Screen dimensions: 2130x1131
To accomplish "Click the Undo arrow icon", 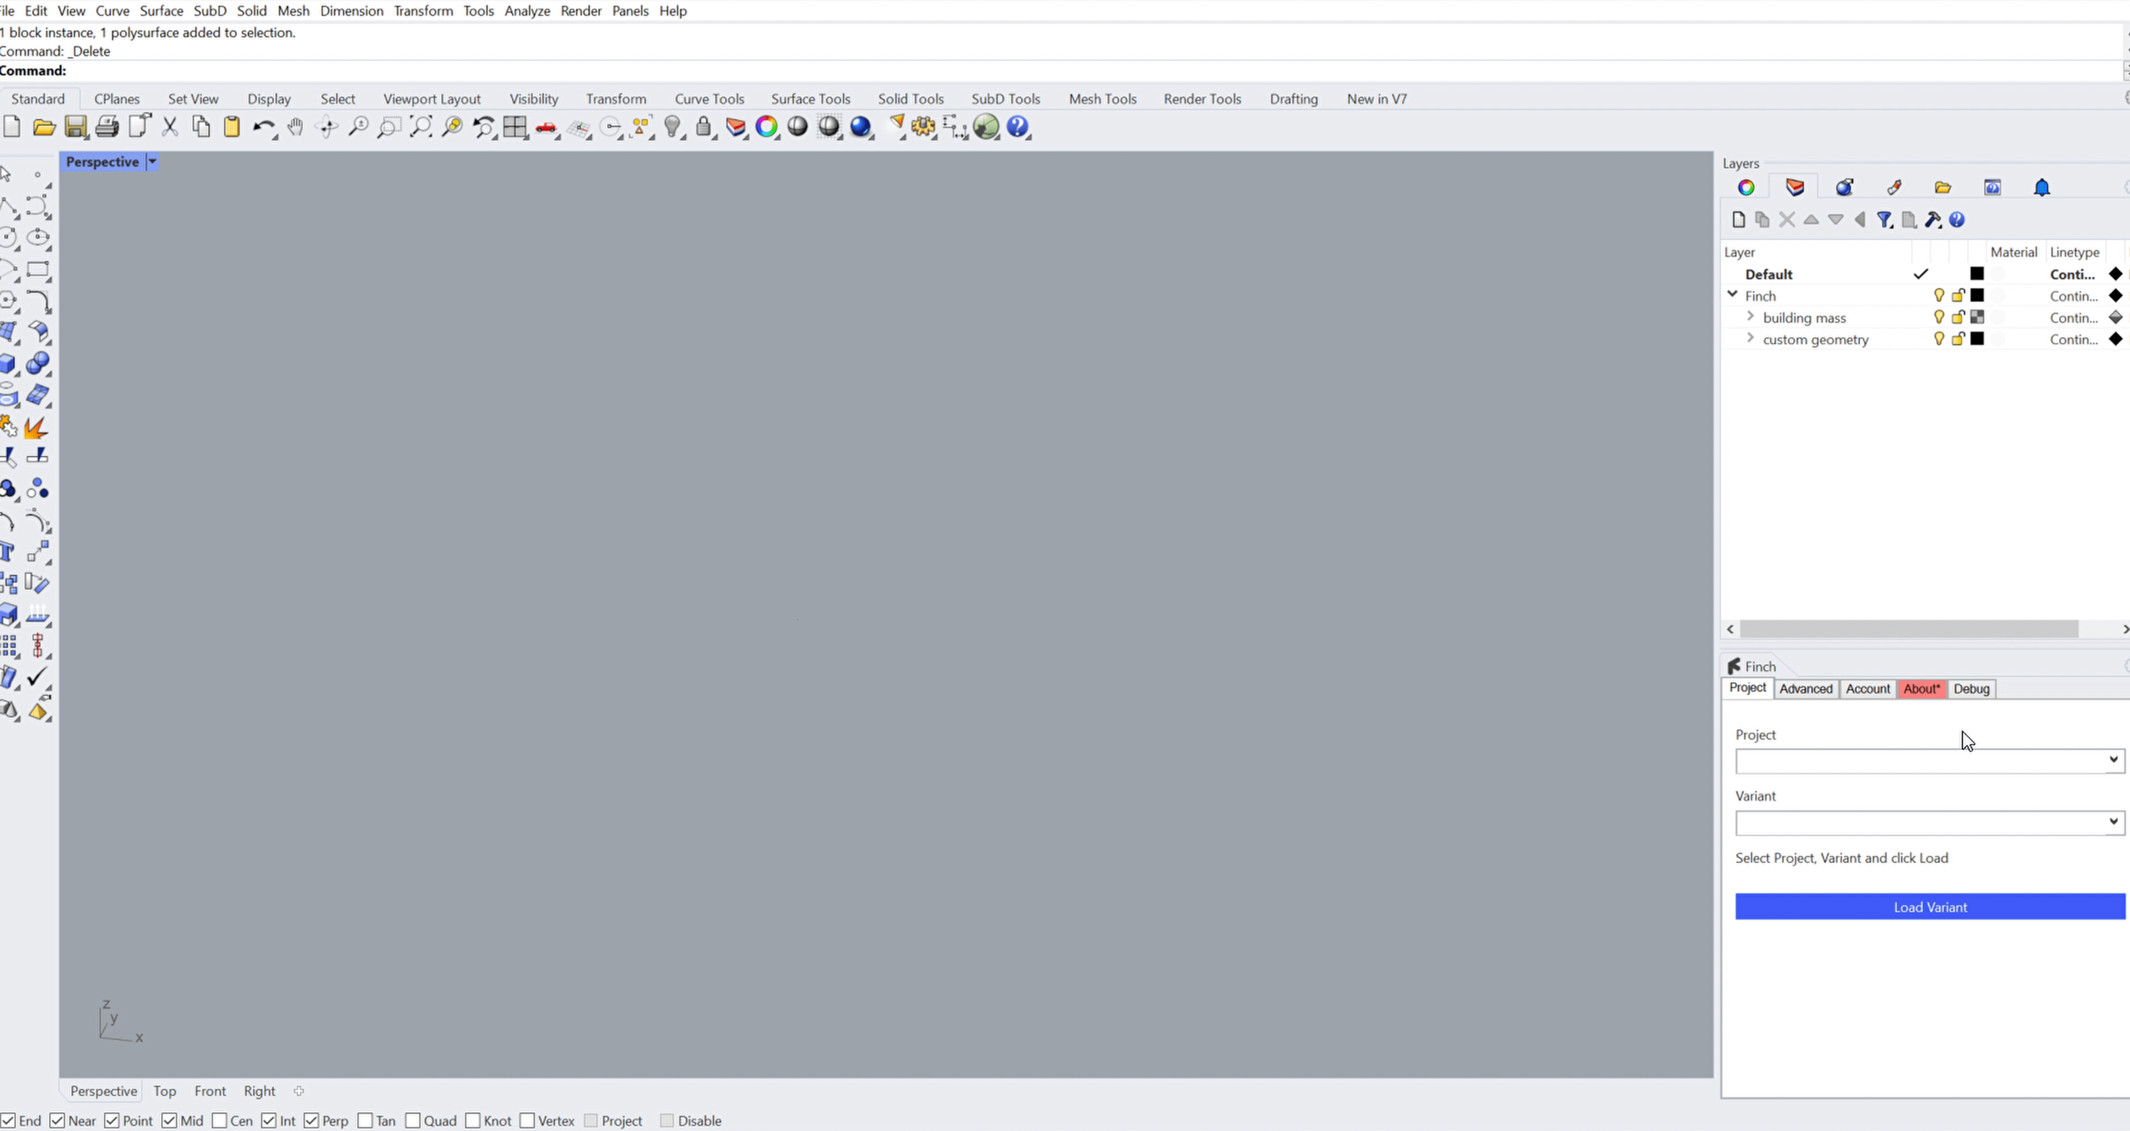I will (x=263, y=128).
